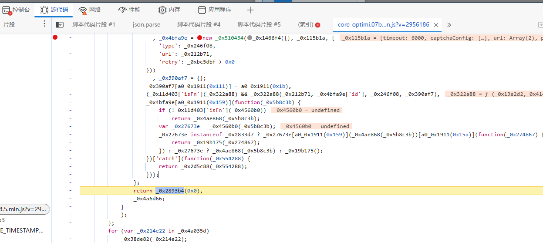
Task: Select the 源代码 (Sources) panel tab
Action: click(x=54, y=10)
